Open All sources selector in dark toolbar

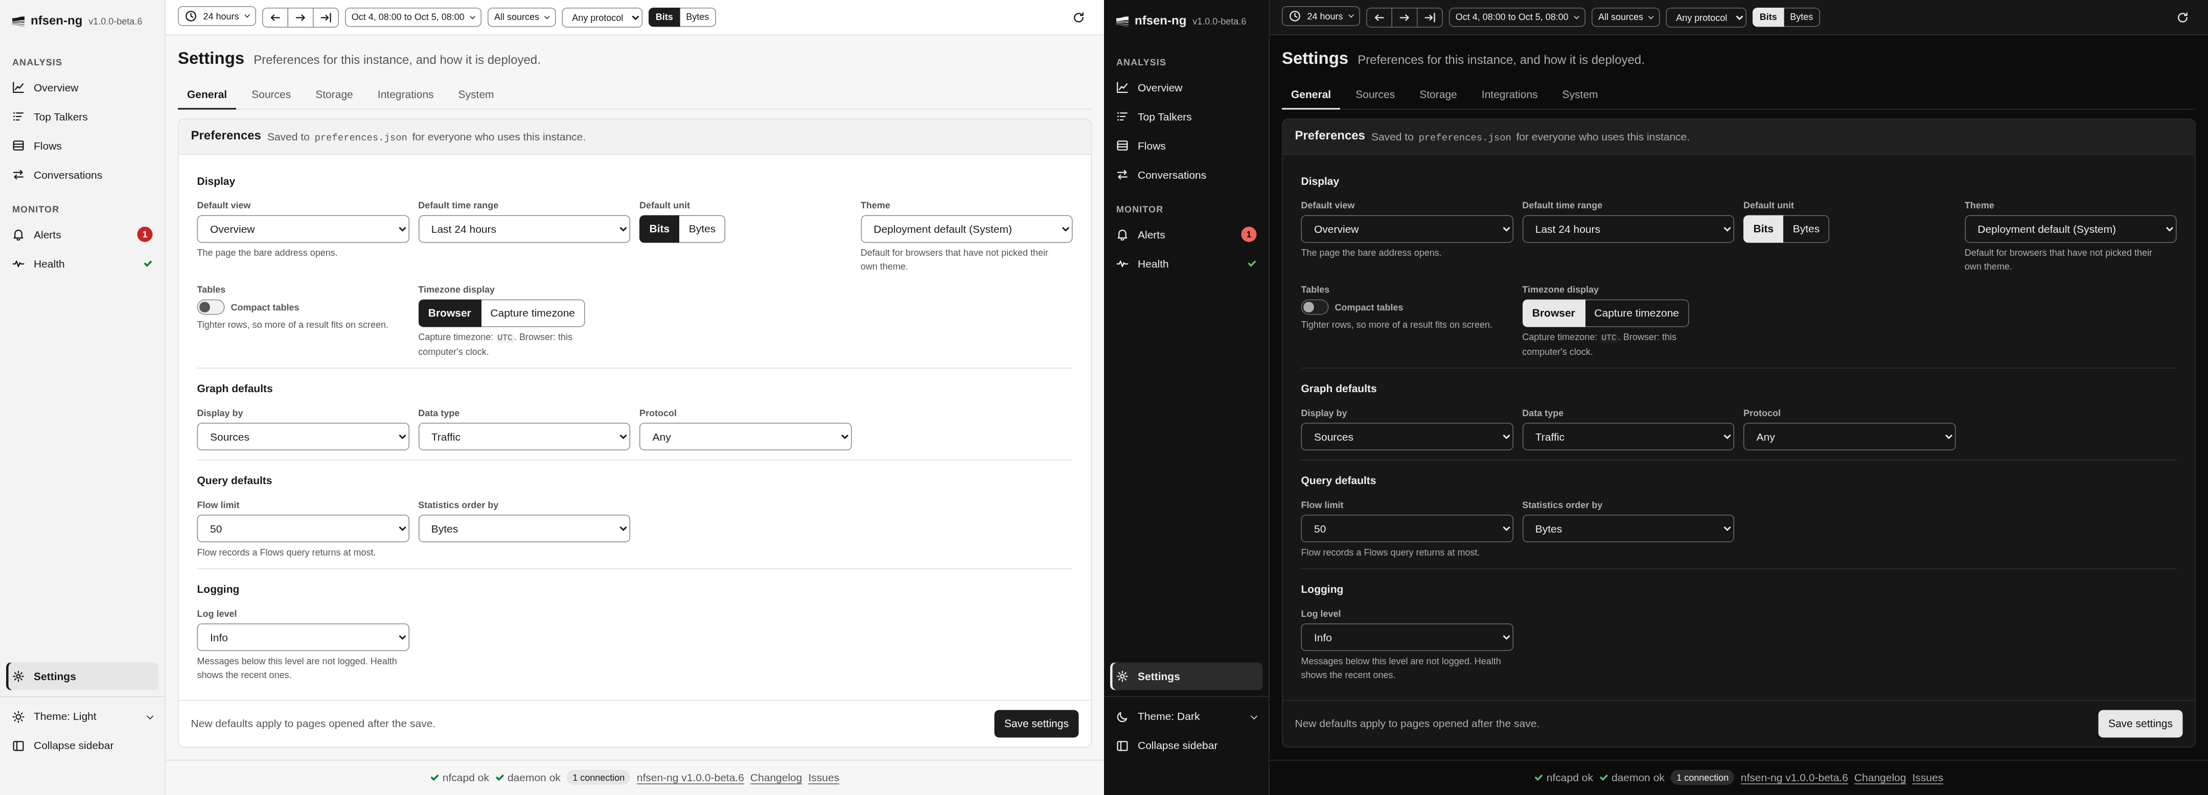tap(1625, 17)
